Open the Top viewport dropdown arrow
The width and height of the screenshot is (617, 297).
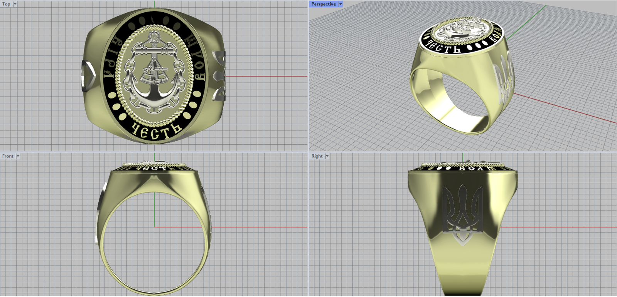[15, 4]
